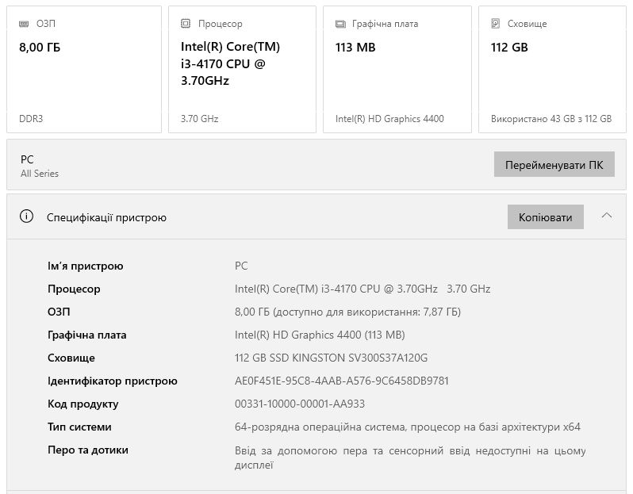The height and width of the screenshot is (494, 633).
Task: Click the PC All Series name
Action: click(40, 166)
